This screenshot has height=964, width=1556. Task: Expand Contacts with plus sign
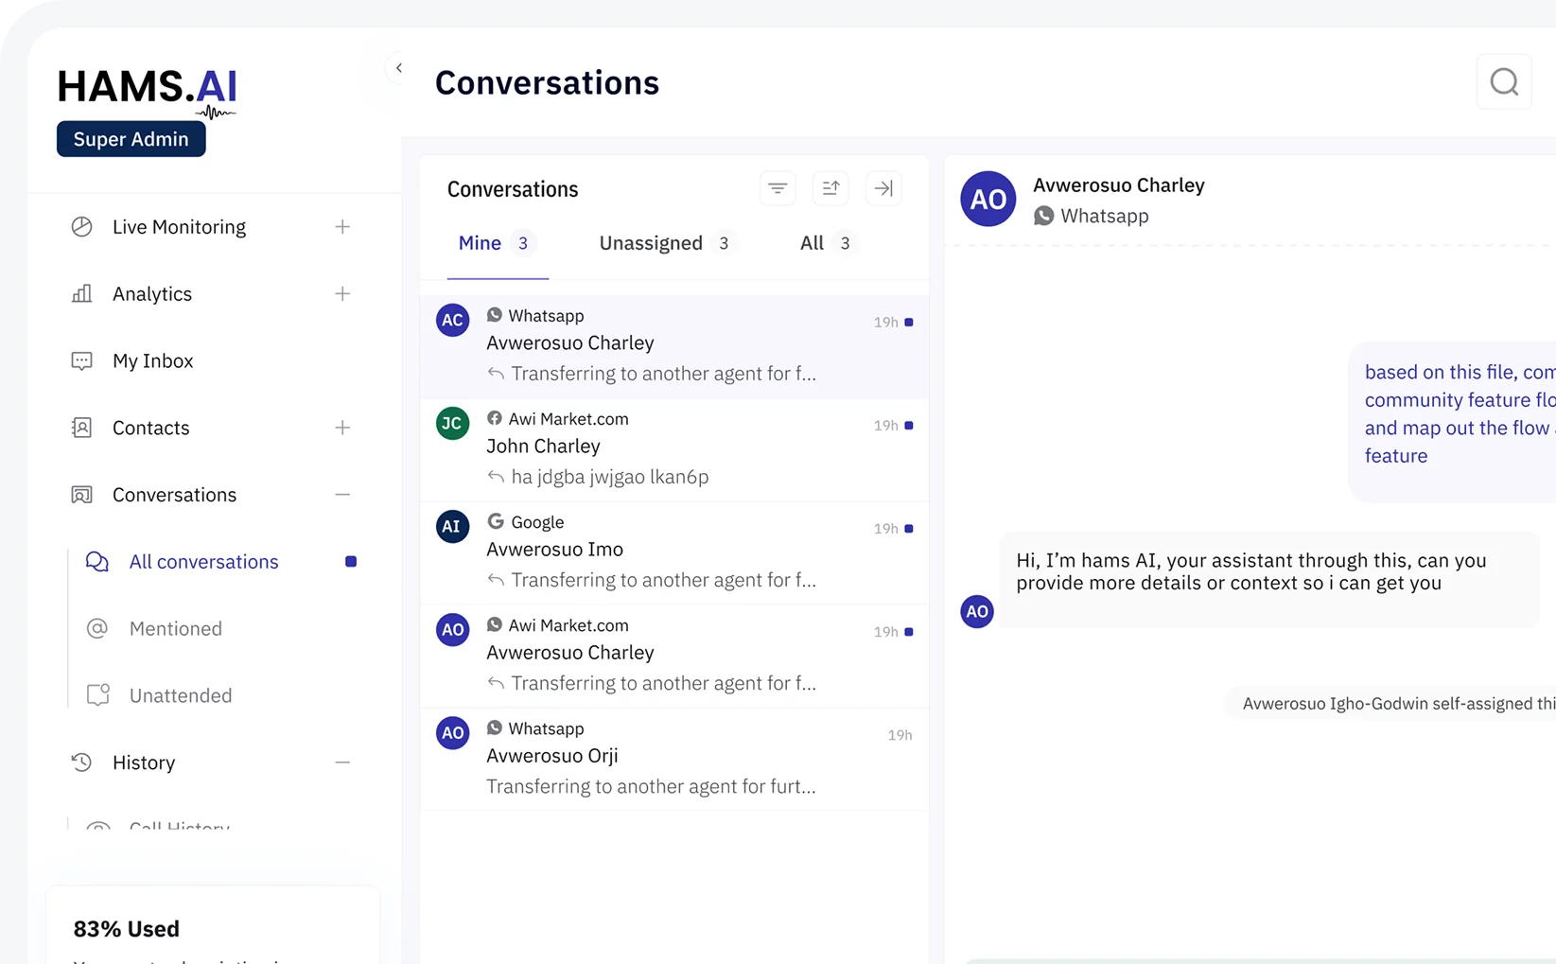click(x=342, y=428)
